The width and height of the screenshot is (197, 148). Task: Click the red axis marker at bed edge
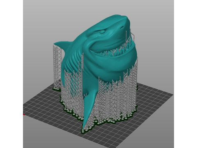24,114
